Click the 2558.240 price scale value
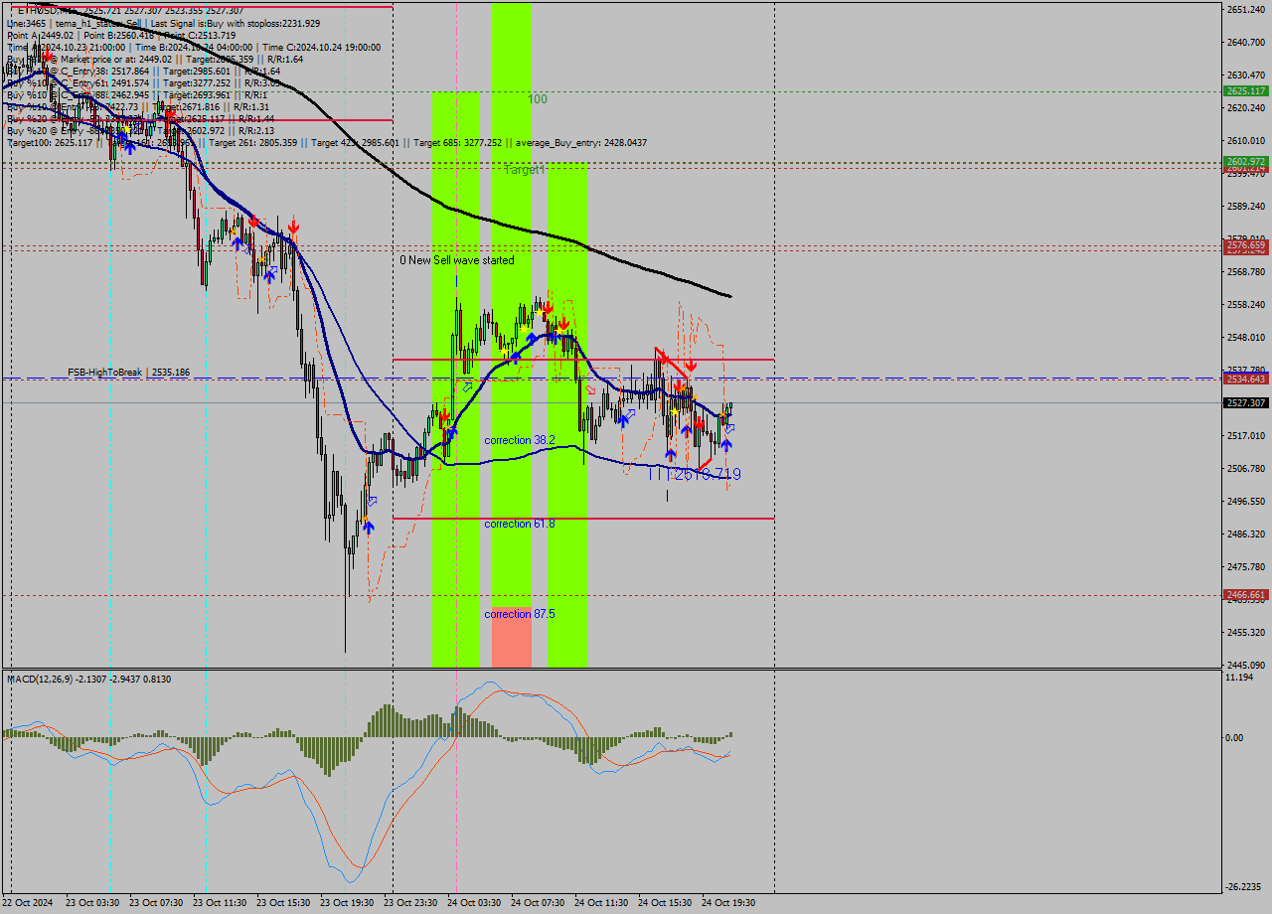This screenshot has width=1272, height=914. 1246,304
